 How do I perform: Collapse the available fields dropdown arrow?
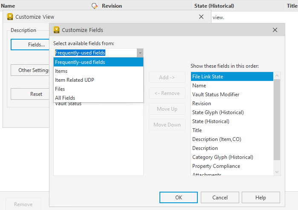(x=140, y=53)
